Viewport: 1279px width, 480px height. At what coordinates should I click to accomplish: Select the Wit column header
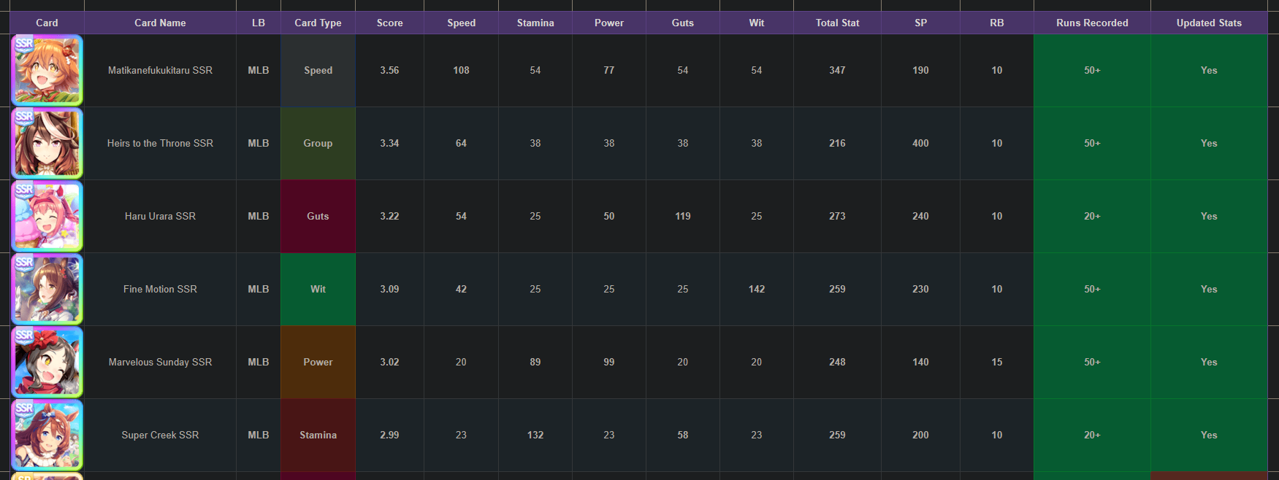(757, 23)
